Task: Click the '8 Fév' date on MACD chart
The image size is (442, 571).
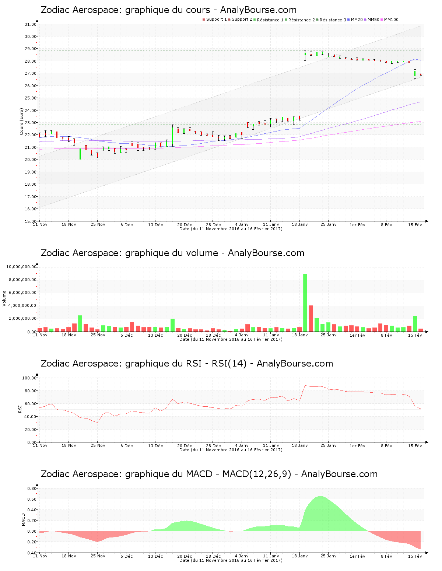Action: coord(386,556)
